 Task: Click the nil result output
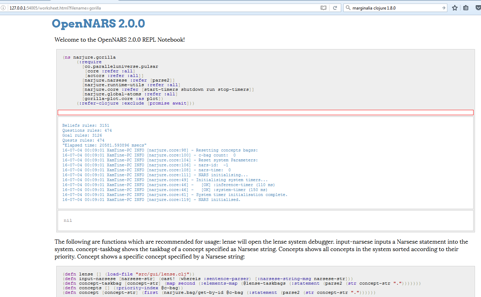click(x=68, y=220)
